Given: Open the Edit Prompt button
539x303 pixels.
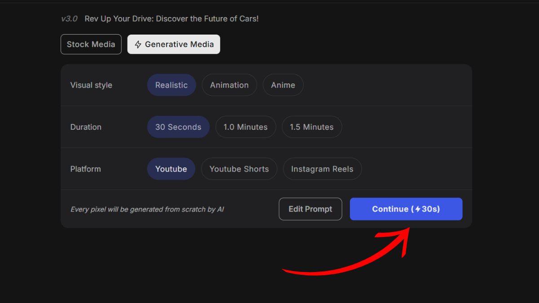Looking at the screenshot, I should click(x=310, y=209).
